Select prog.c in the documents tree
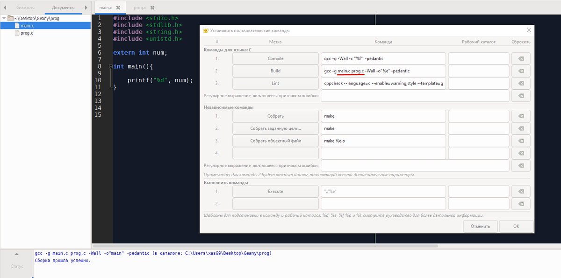The width and height of the screenshot is (561, 278). click(27, 33)
